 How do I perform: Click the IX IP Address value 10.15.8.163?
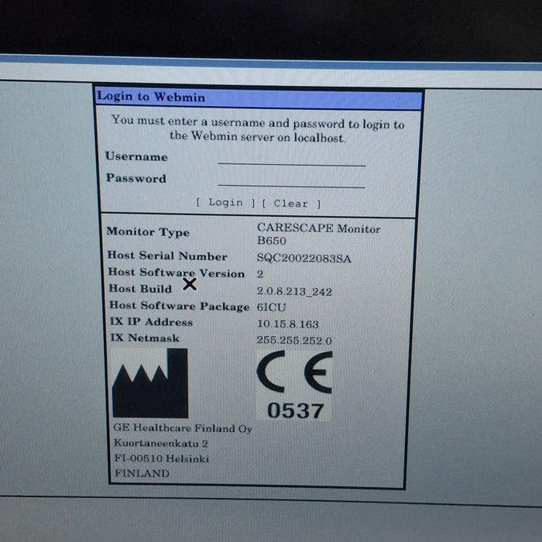pos(287,324)
